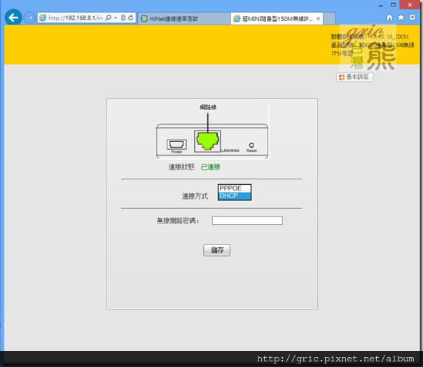Click the 連線狀態 label
The image size is (423, 367).
tap(181, 167)
